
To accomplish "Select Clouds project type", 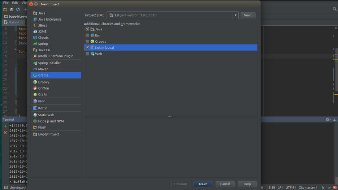I will pos(56,38).
